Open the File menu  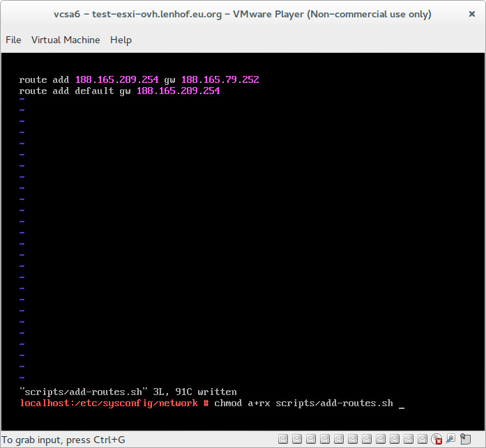(x=13, y=40)
